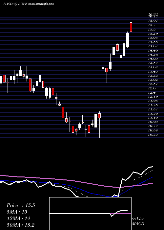Click the 13.43 price axis label
The image size is (164, 230).
coord(153,71)
